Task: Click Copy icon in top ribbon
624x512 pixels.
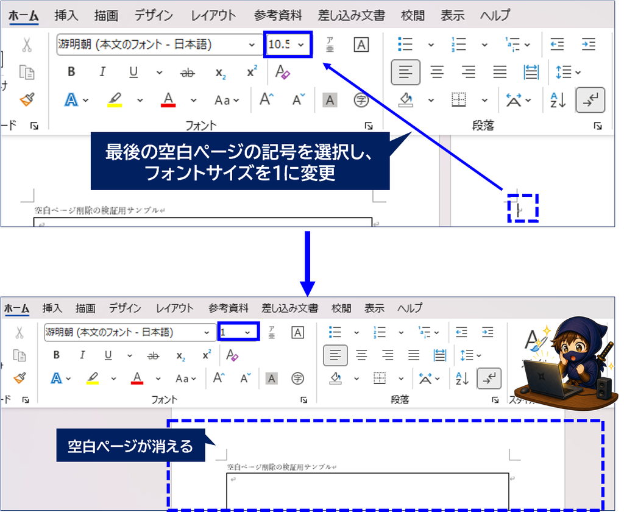Action: (27, 73)
